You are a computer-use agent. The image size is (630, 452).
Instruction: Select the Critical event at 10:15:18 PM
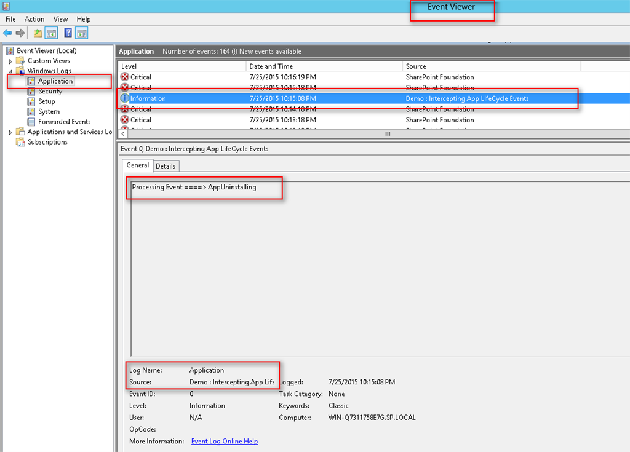click(x=374, y=87)
